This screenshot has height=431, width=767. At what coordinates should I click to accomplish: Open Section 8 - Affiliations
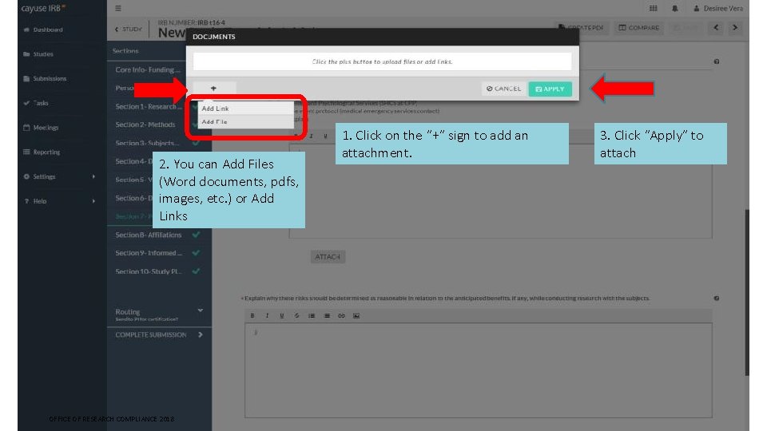click(149, 235)
